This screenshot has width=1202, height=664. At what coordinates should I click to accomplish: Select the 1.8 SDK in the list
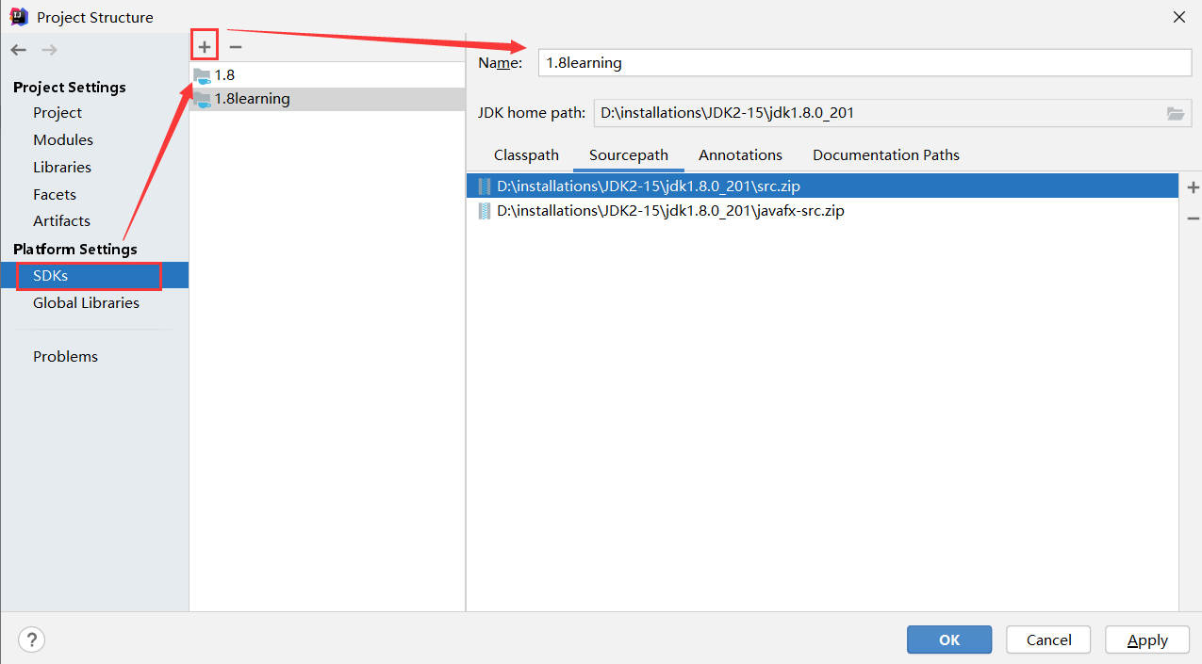(x=327, y=75)
